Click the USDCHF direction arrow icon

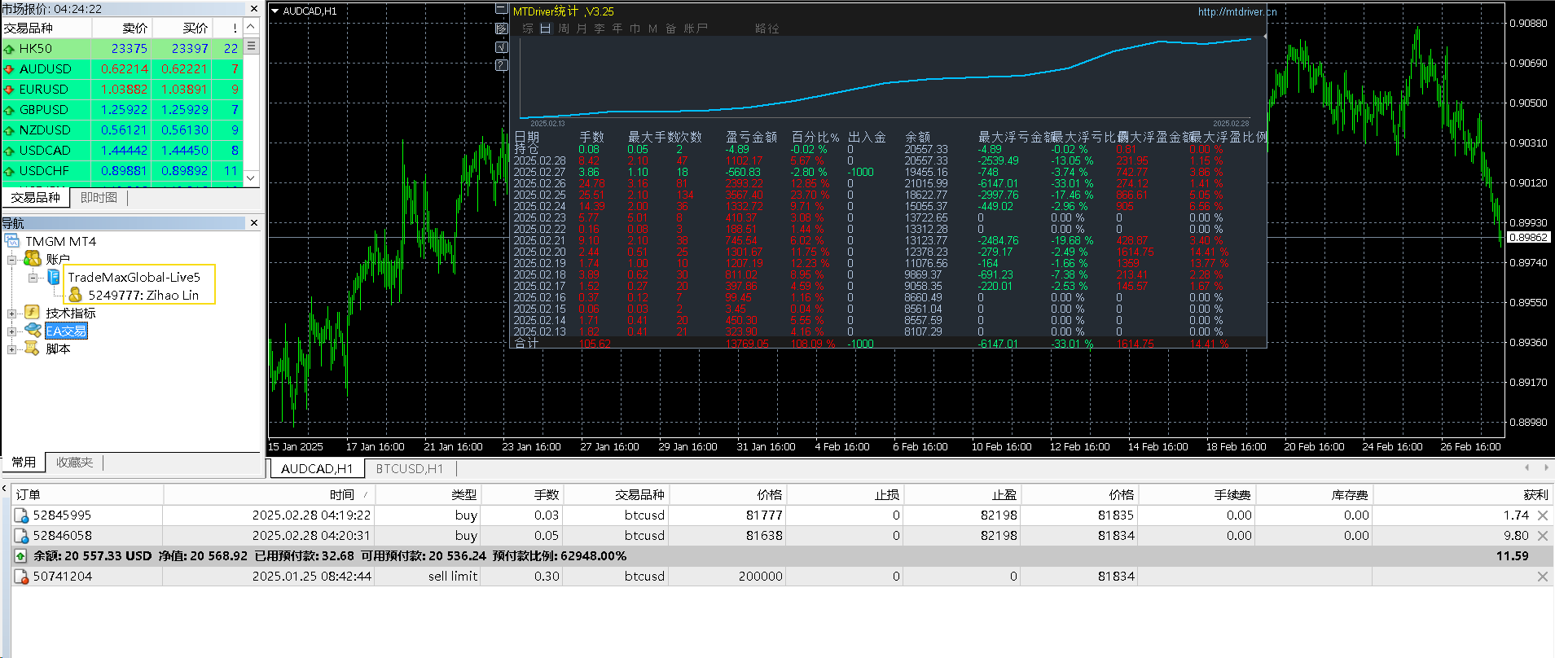click(9, 171)
